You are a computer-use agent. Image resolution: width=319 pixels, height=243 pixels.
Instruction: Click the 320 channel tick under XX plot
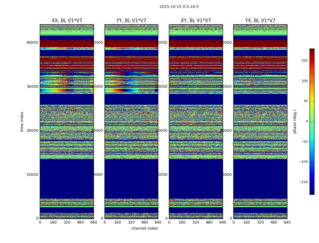(67, 222)
